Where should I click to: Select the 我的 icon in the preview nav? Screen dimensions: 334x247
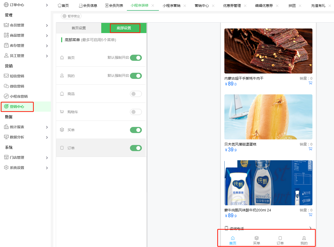(x=304, y=238)
